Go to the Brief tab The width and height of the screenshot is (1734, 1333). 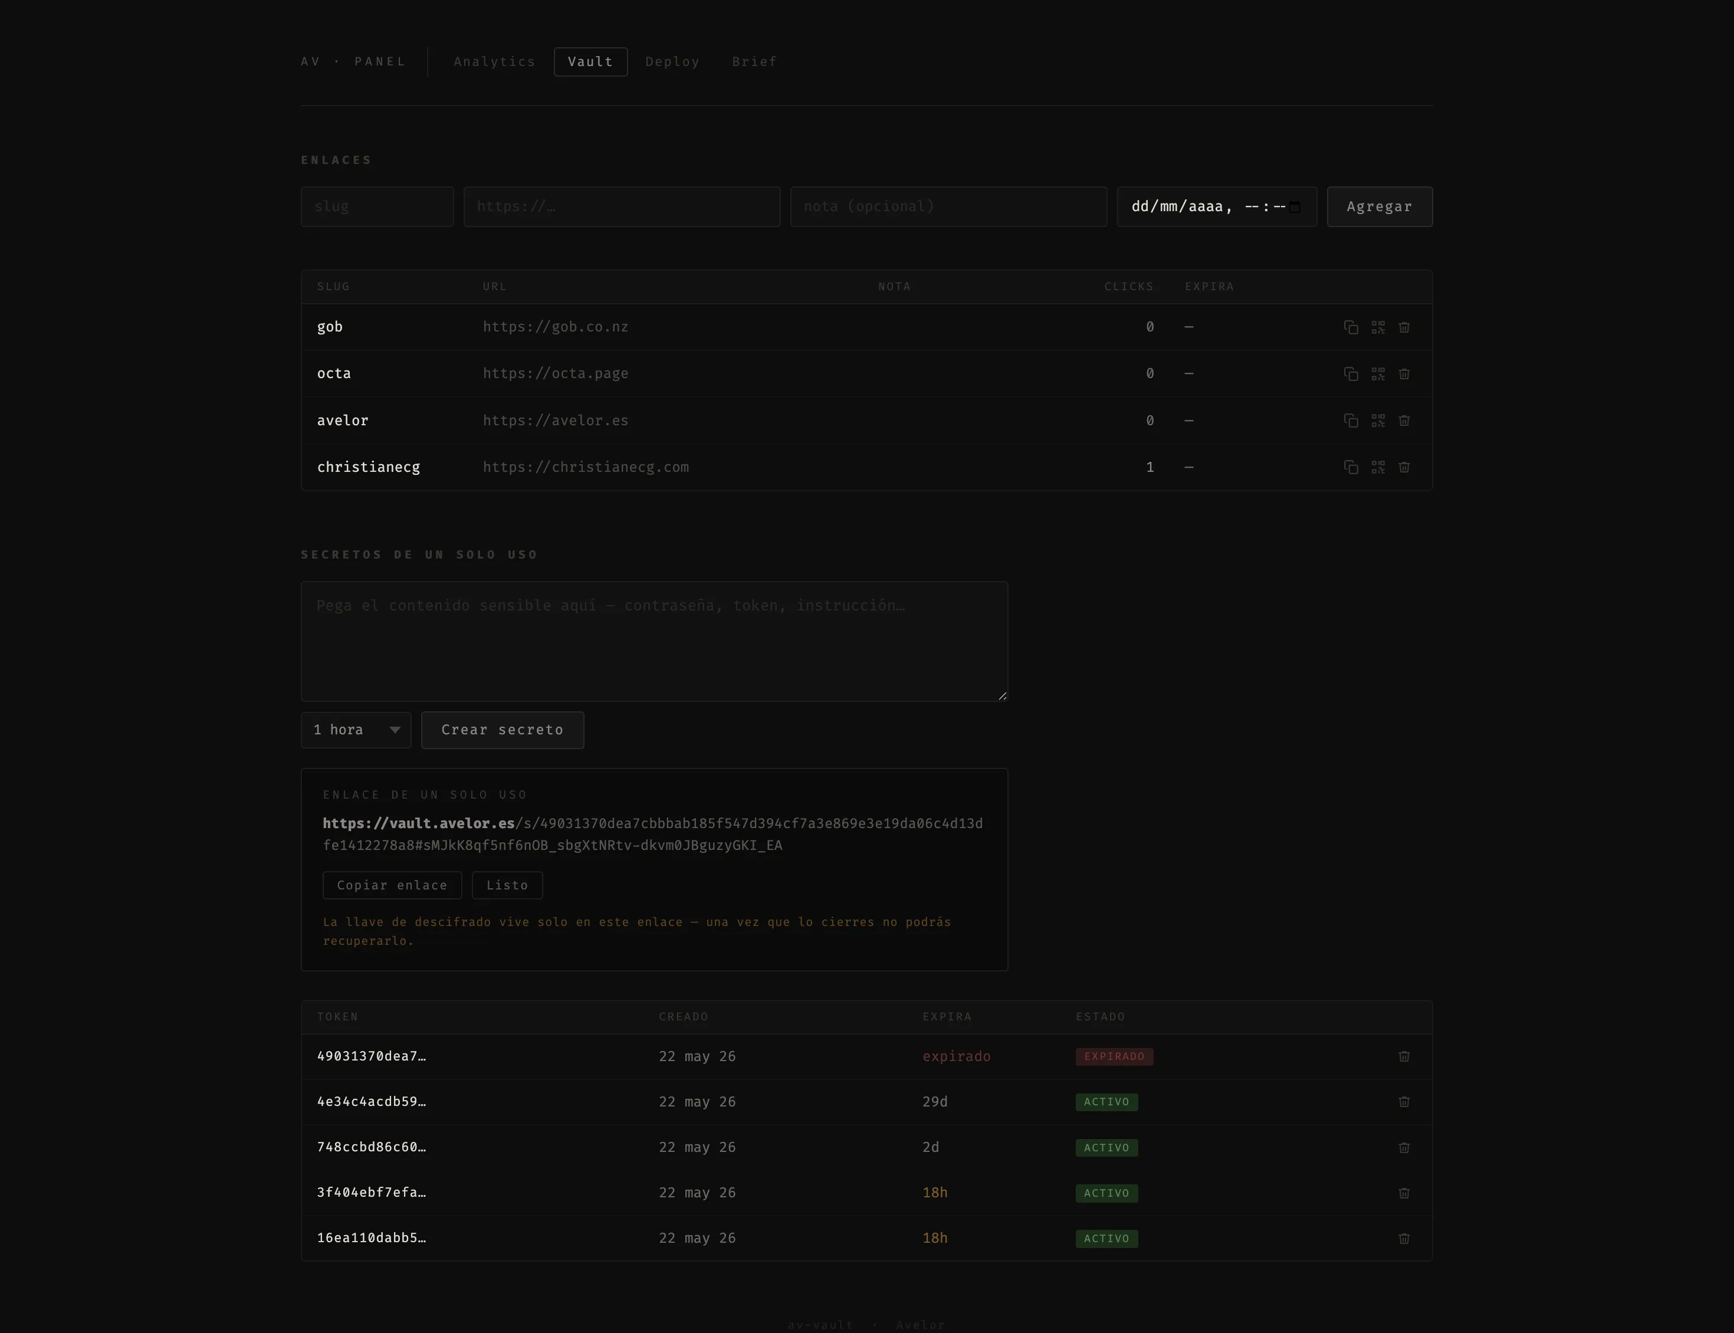tap(754, 62)
